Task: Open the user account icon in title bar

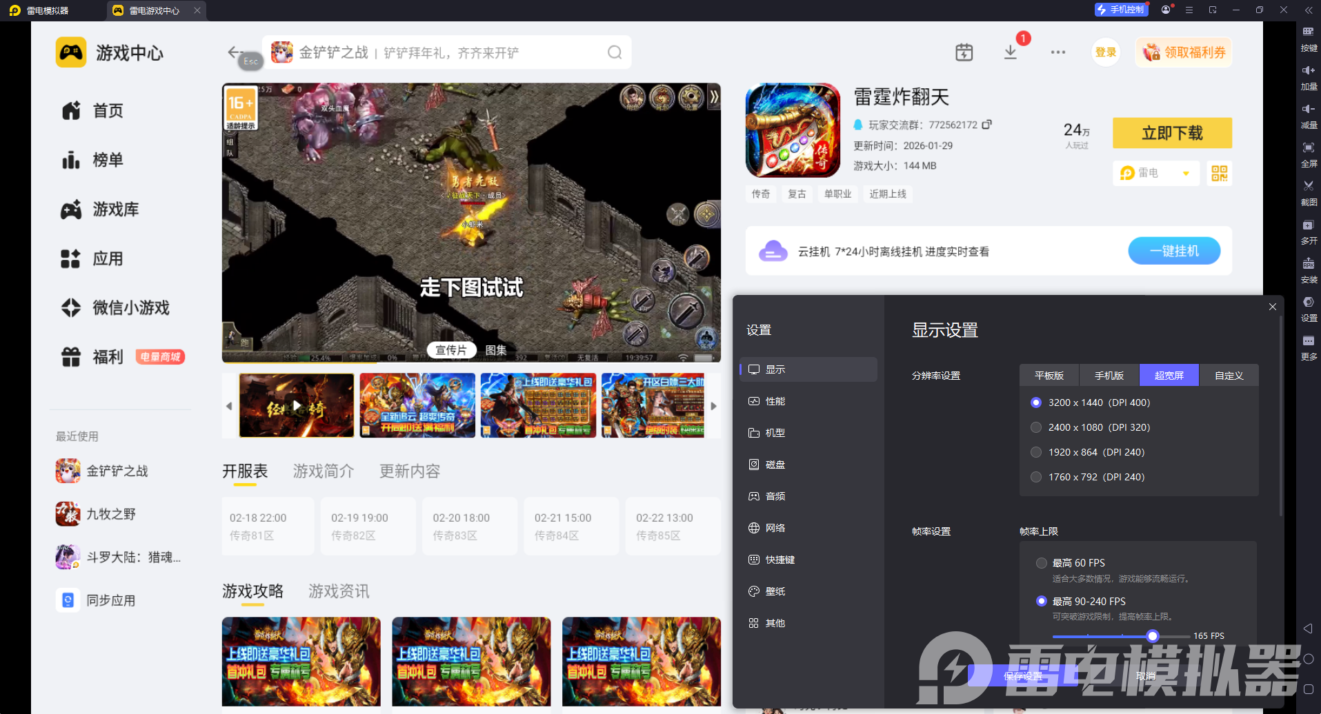Action: [1166, 10]
